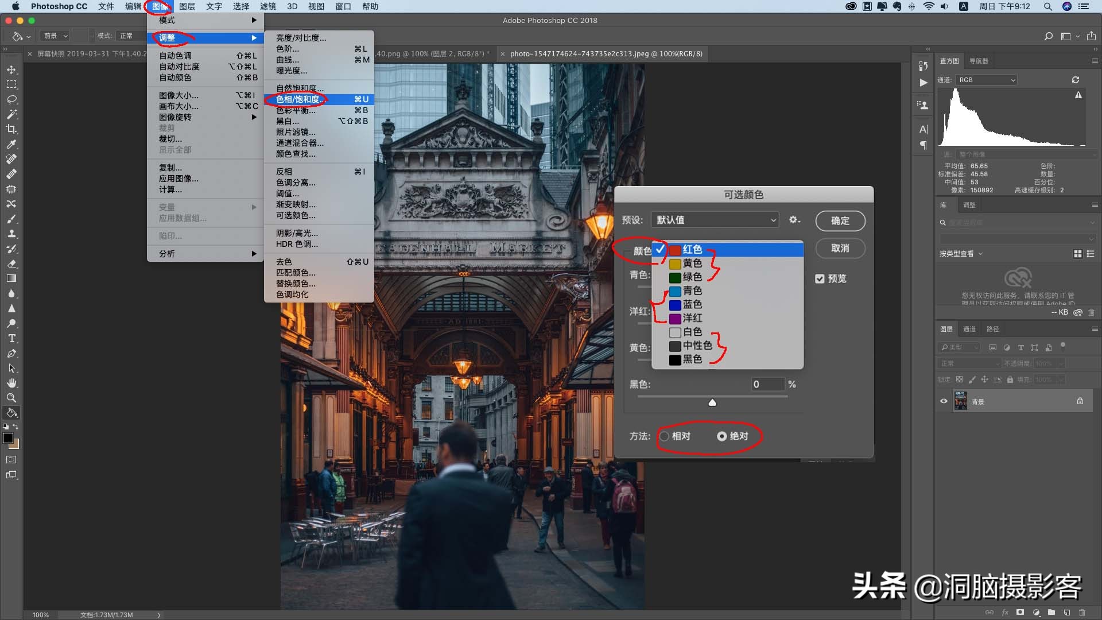
Task: Delete layer with the trash icon
Action: pos(1082,613)
